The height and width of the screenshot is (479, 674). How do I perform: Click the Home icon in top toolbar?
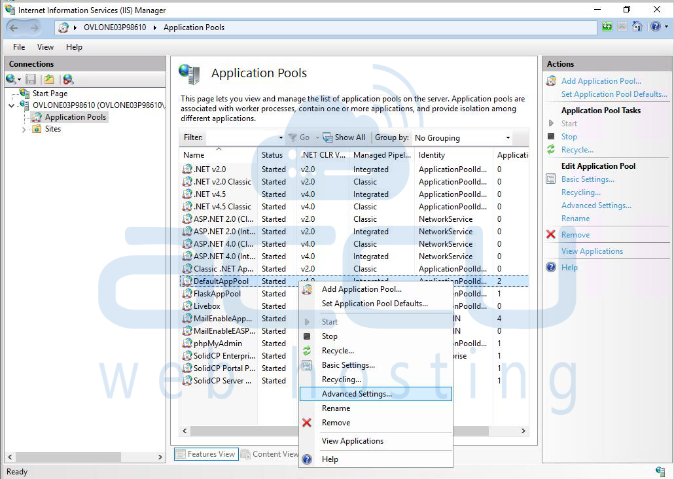[x=637, y=27]
